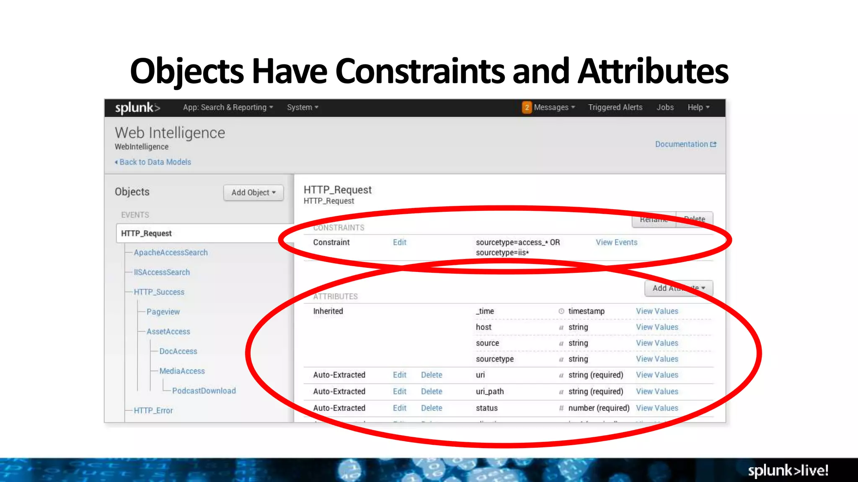The height and width of the screenshot is (482, 858).
Task: Click the Splunk logo
Action: 138,108
